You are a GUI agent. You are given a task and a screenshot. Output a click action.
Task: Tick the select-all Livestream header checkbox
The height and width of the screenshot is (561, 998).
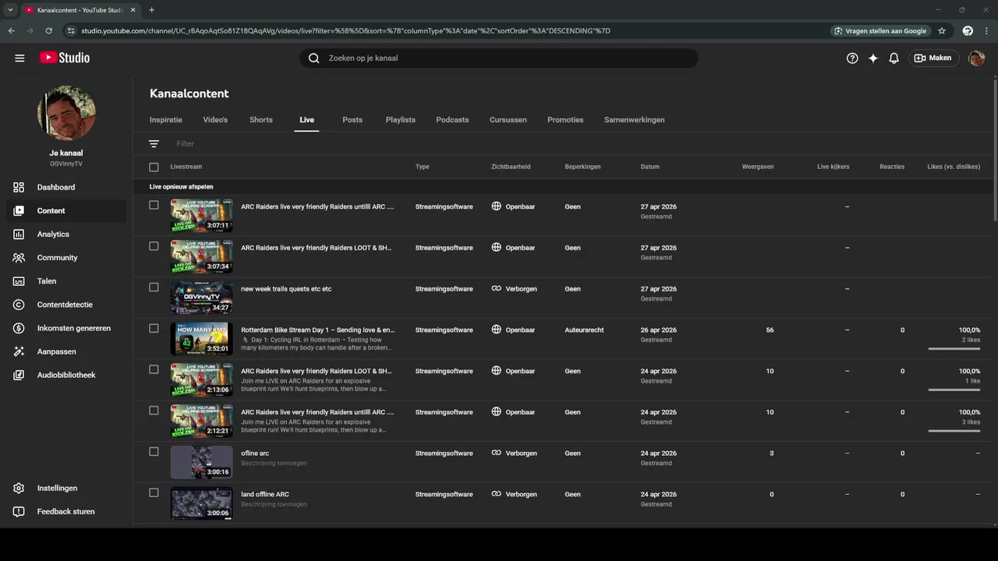[154, 167]
